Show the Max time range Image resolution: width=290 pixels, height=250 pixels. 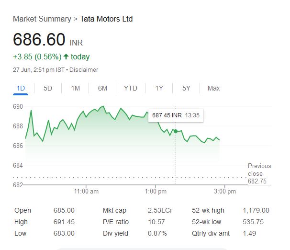(213, 88)
